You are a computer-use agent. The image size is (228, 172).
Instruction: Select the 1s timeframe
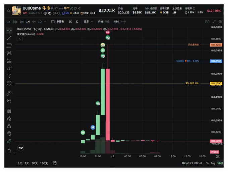(9, 22)
